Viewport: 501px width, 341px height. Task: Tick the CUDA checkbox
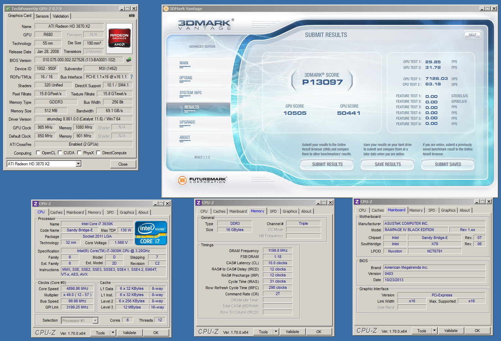tap(60, 153)
